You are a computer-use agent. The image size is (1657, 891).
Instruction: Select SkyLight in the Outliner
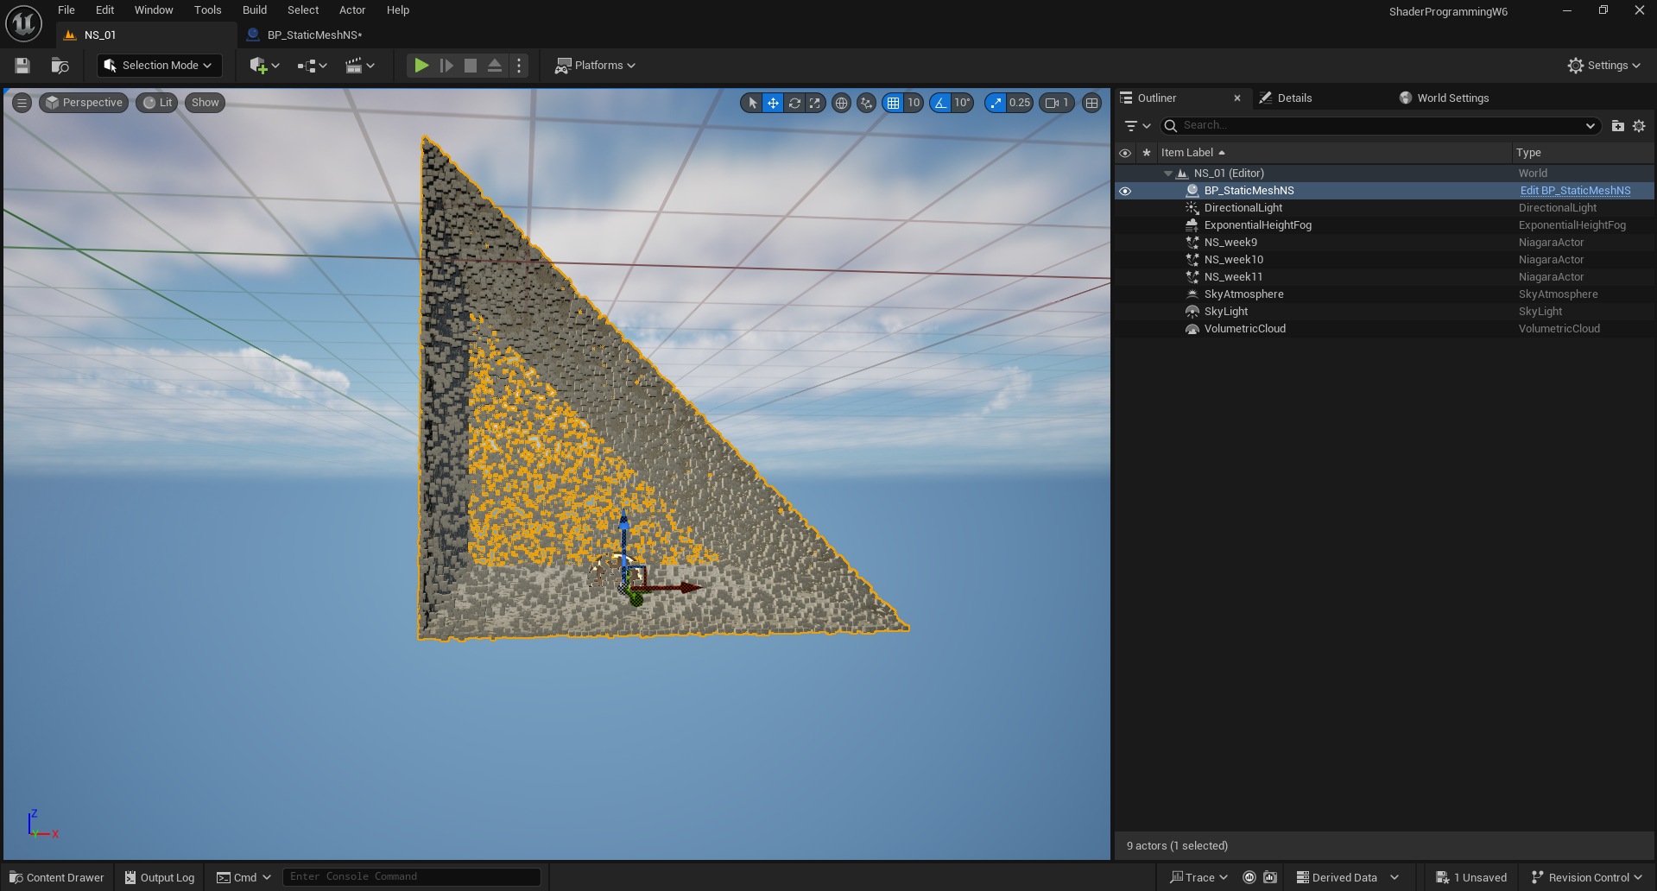point(1384,312)
